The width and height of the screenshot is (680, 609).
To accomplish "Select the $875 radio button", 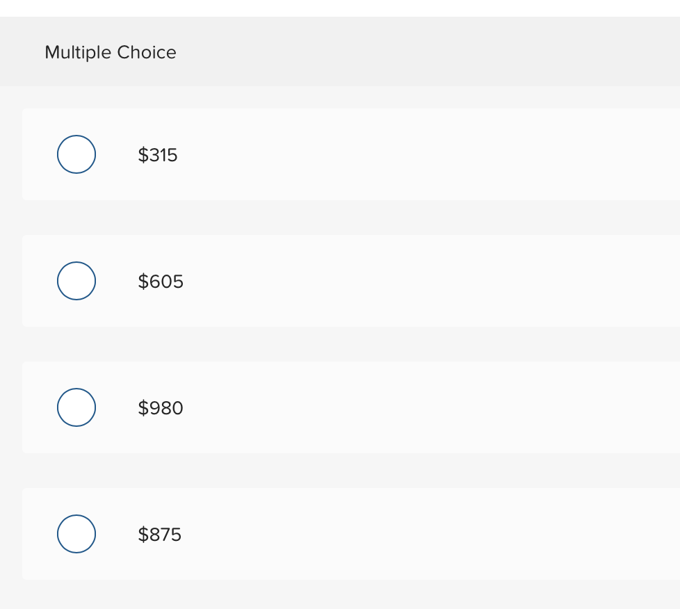I will pos(76,534).
